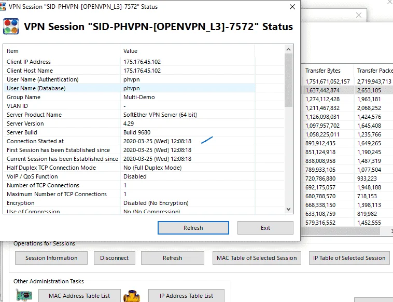Select the VLAN ID row
This screenshot has height=302, width=393.
pyautogui.click(x=129, y=106)
